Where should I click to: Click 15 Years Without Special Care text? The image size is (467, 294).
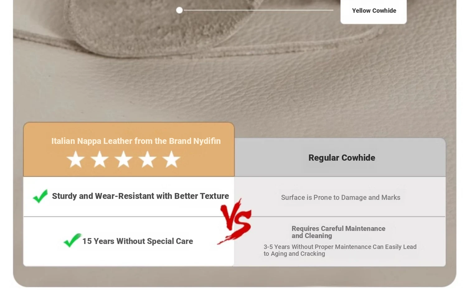pyautogui.click(x=138, y=241)
